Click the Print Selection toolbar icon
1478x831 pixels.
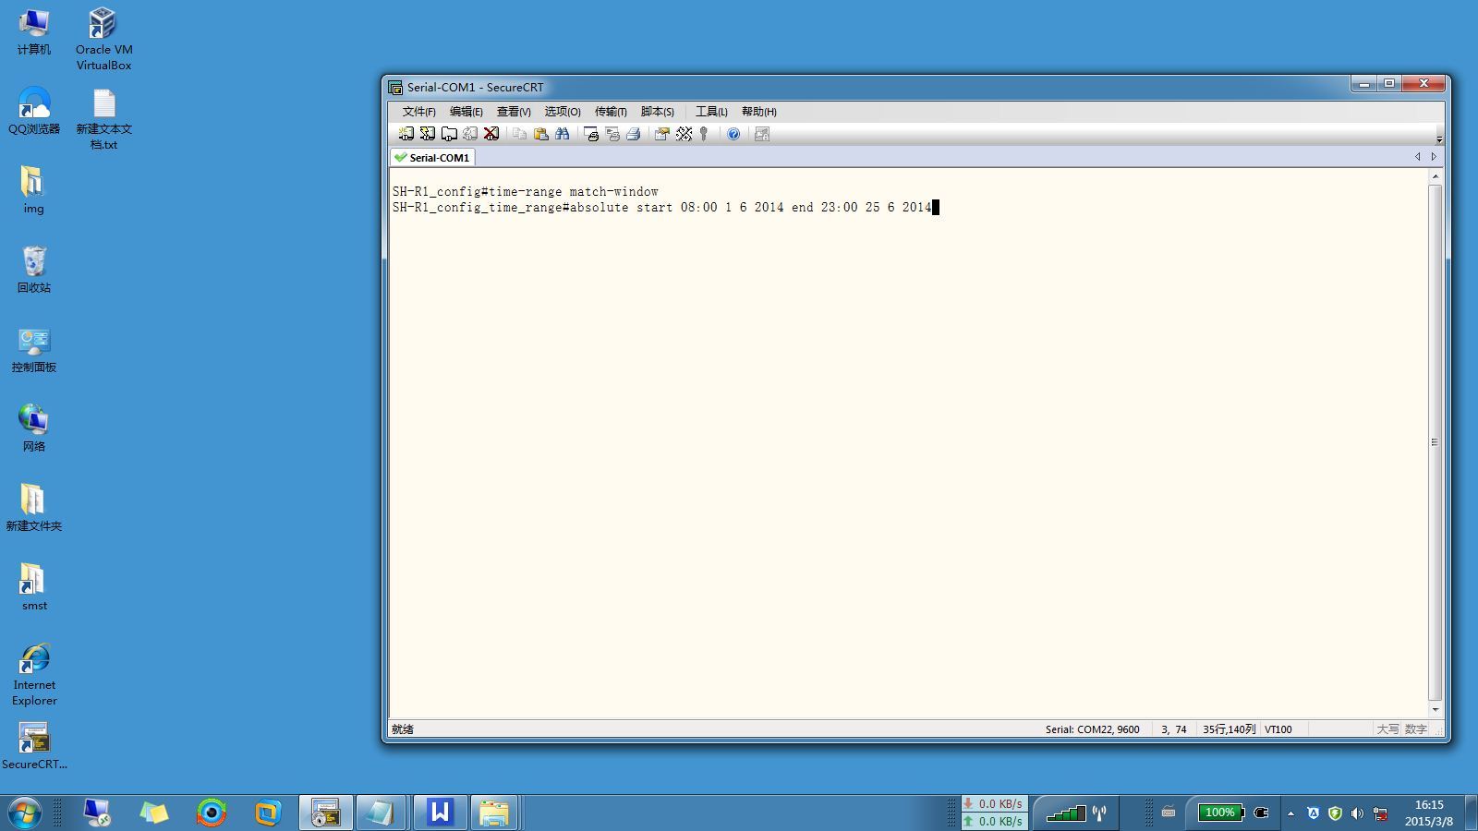click(612, 134)
